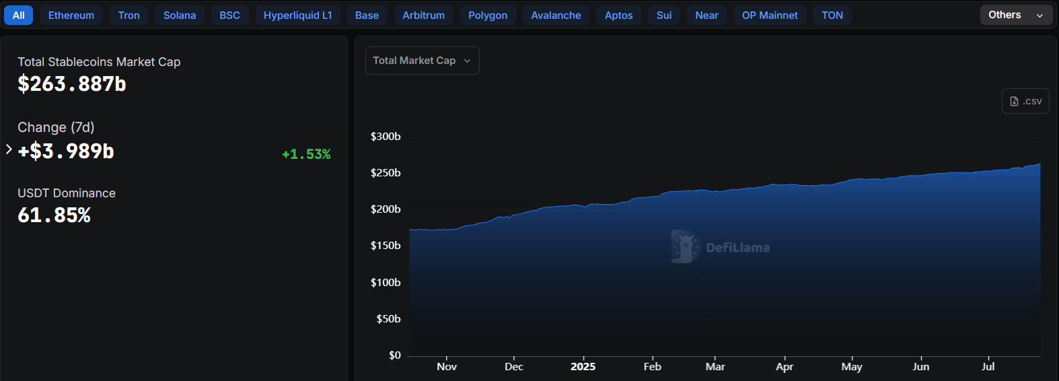1059x381 pixels.
Task: Switch to the Tron chain filter
Action: pos(129,15)
